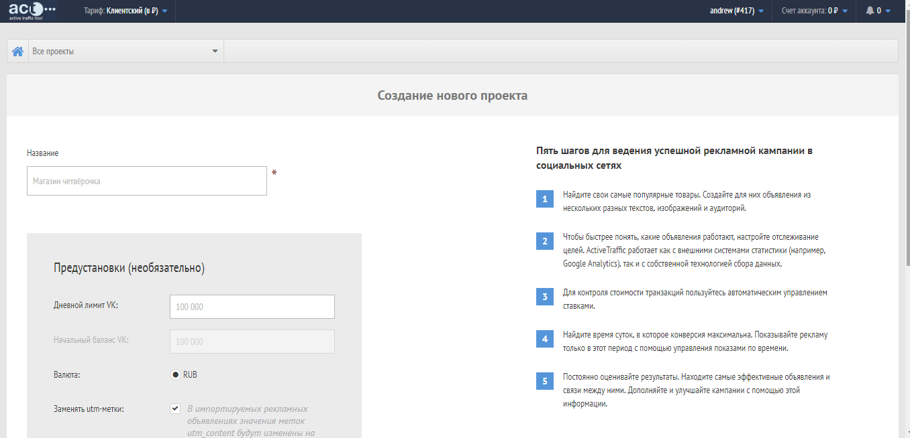Toggle the replace utm-метки checkbox
This screenshot has height=438, width=910.
click(x=175, y=409)
